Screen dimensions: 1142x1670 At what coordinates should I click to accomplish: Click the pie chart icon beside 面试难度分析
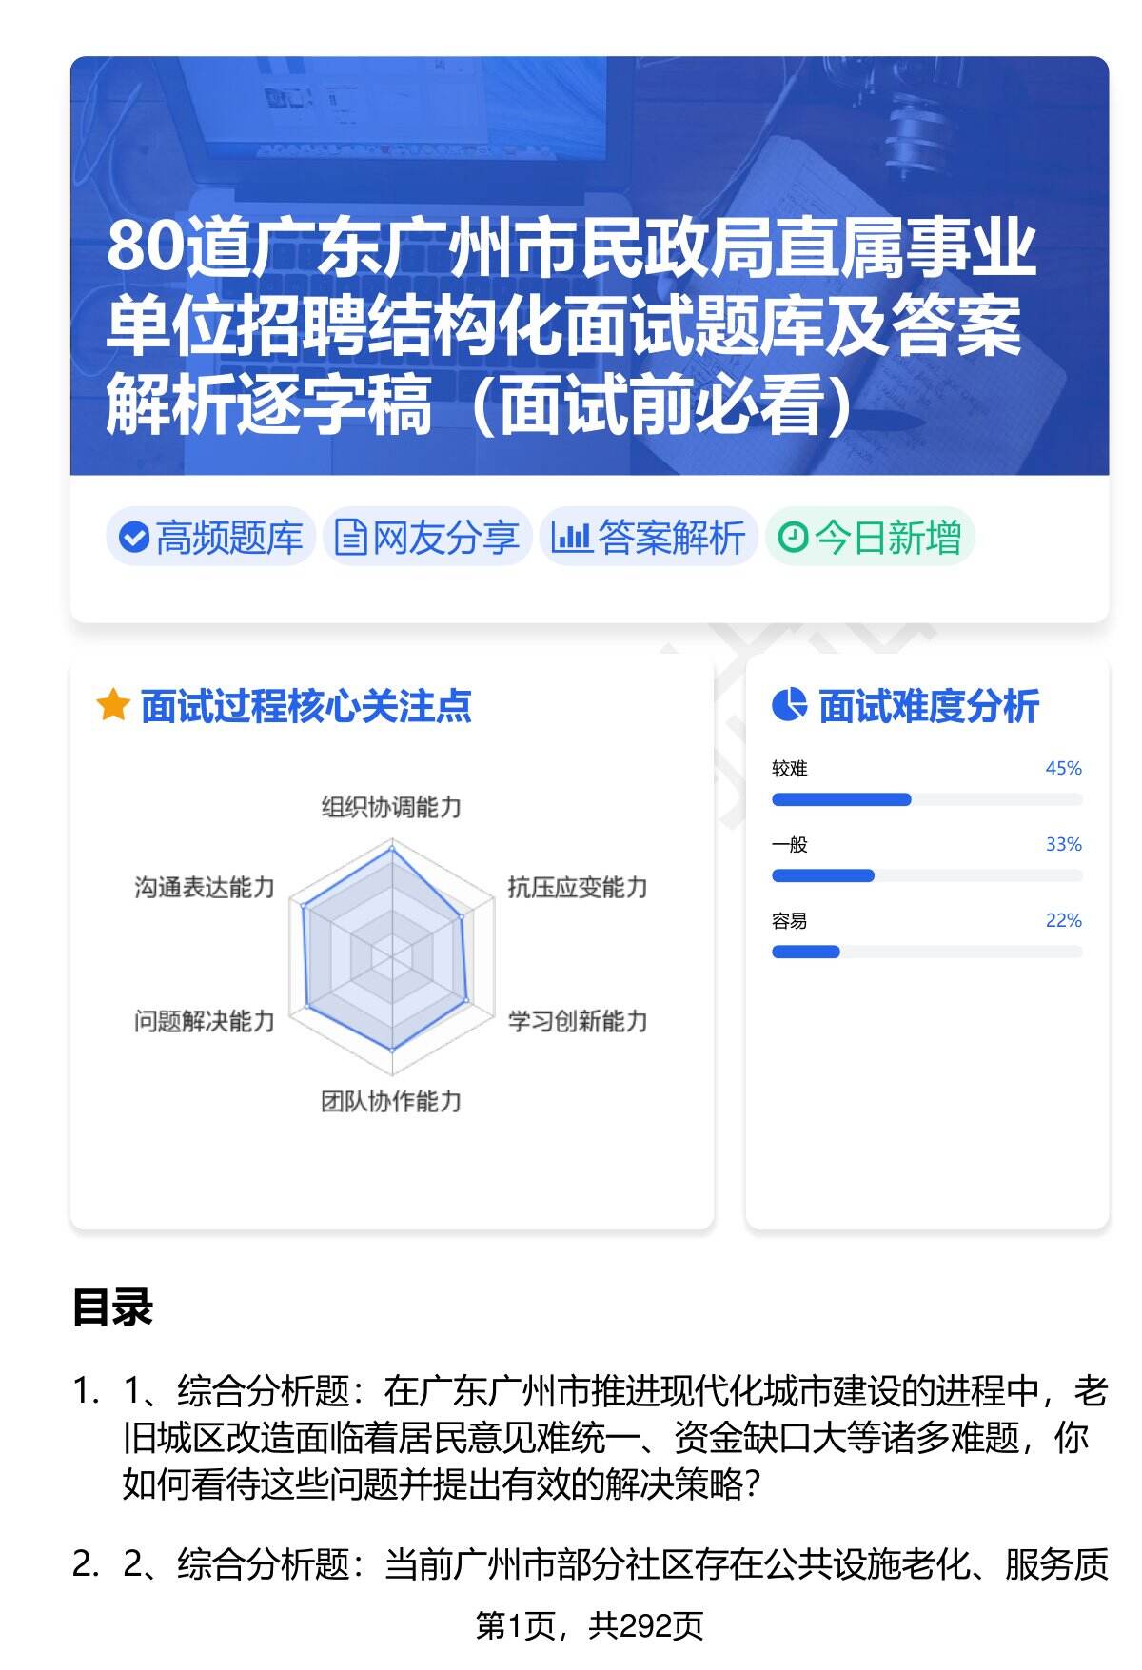[789, 705]
